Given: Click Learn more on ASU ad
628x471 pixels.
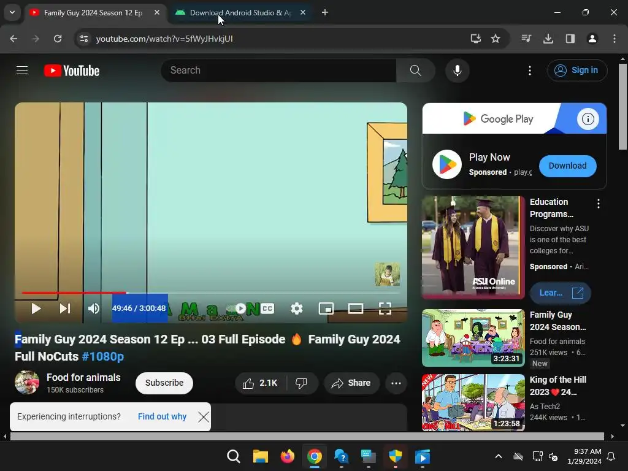Looking at the screenshot, I should click(561, 293).
